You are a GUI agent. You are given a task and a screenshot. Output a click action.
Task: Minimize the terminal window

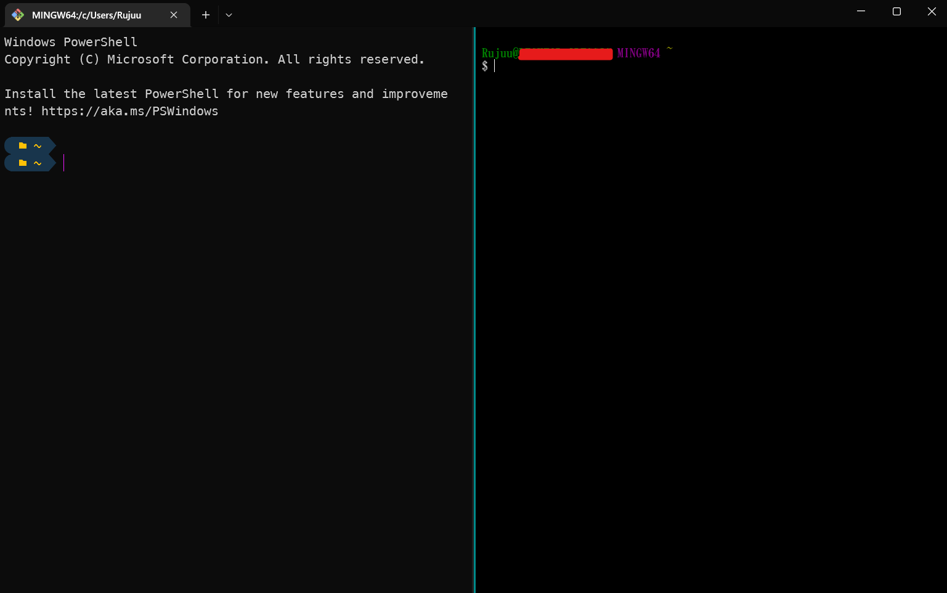point(861,11)
